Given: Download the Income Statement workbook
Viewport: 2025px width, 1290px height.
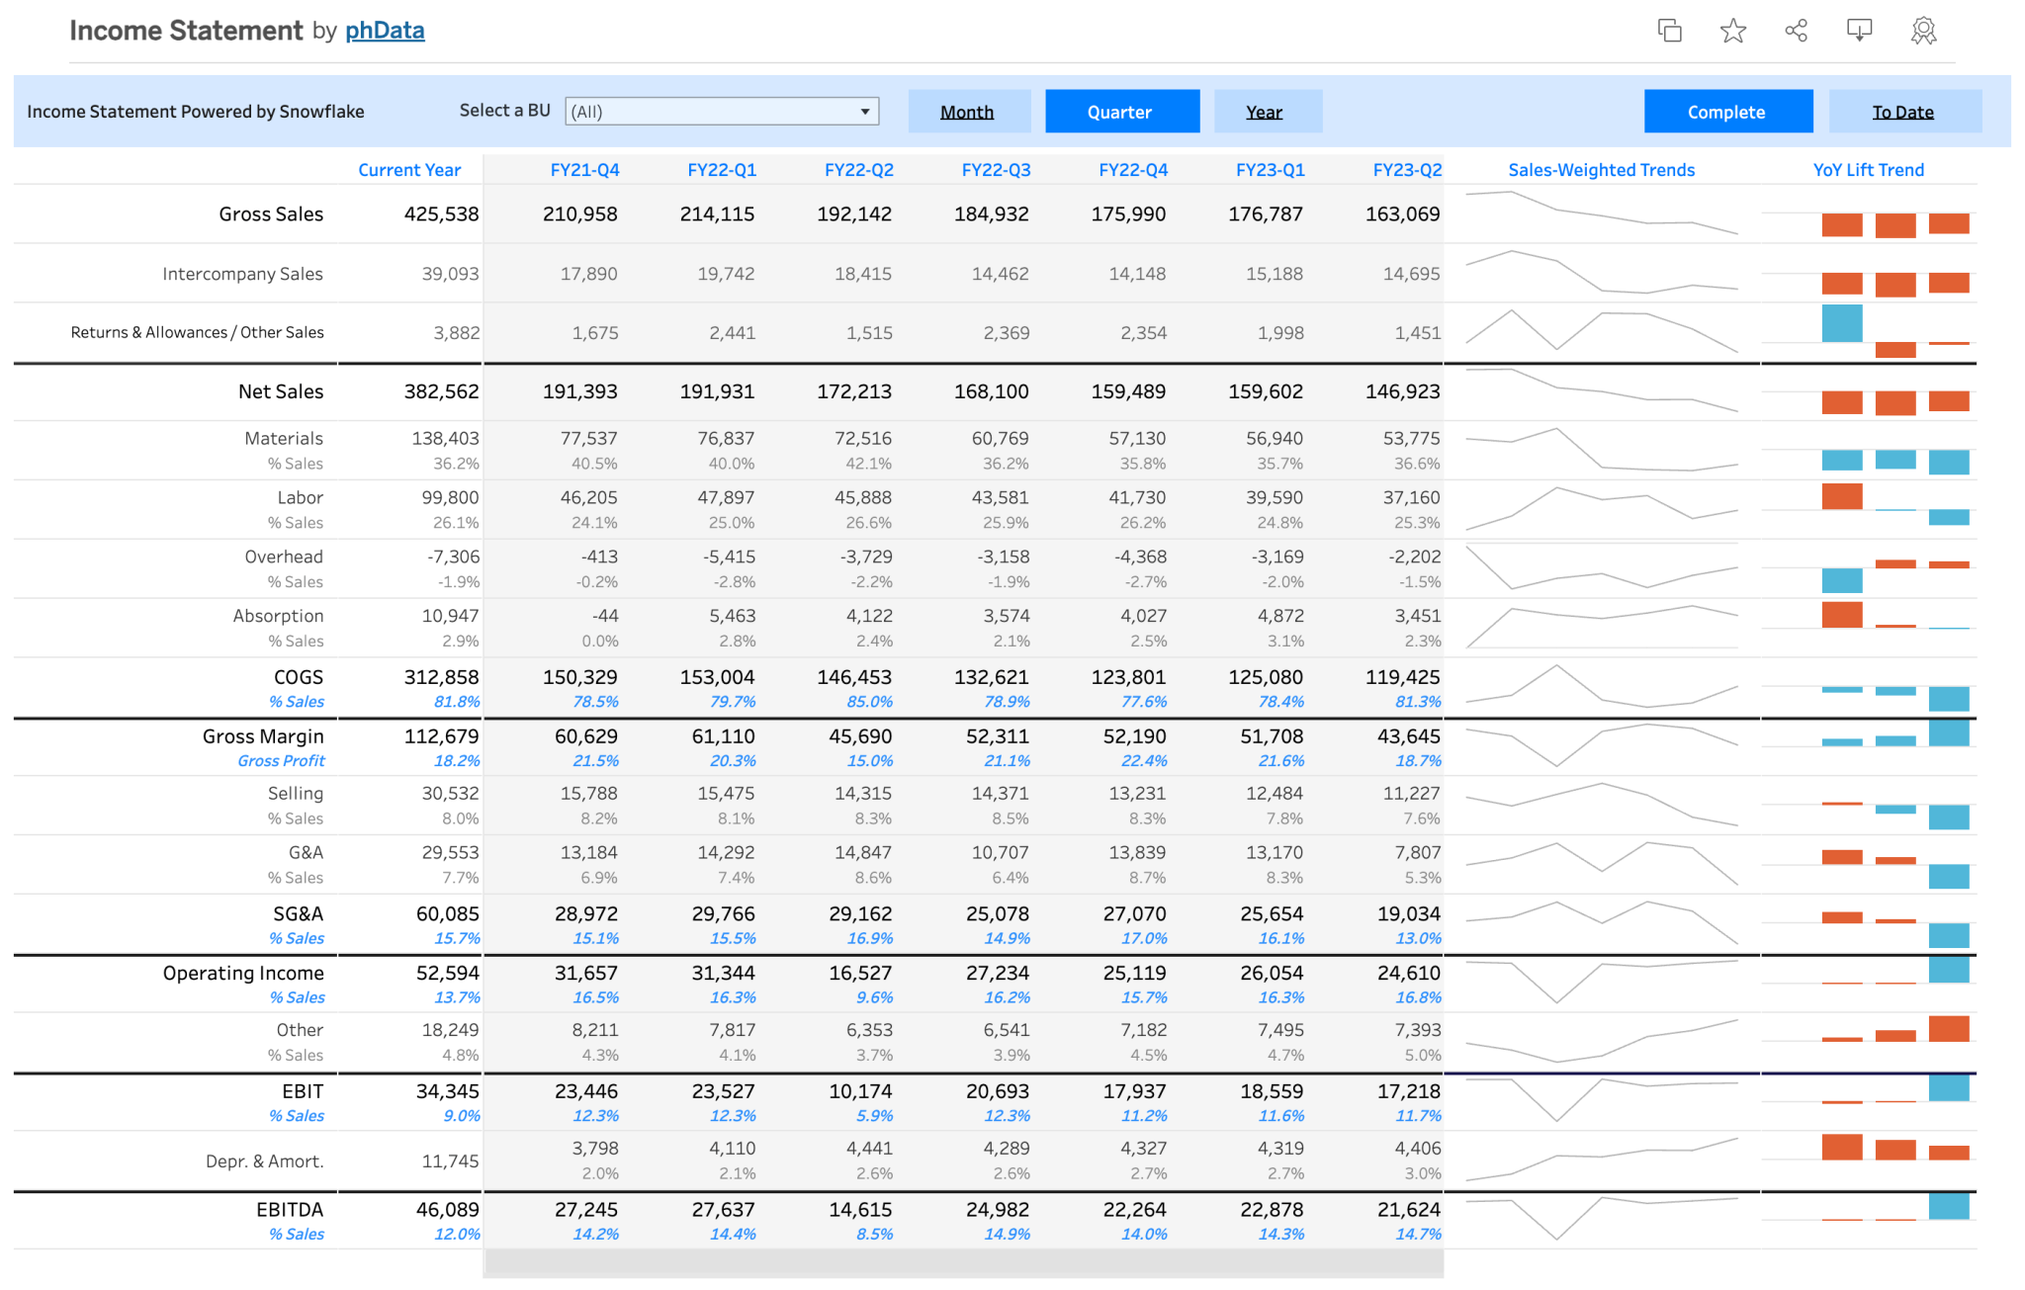Looking at the screenshot, I should coord(1859,31).
